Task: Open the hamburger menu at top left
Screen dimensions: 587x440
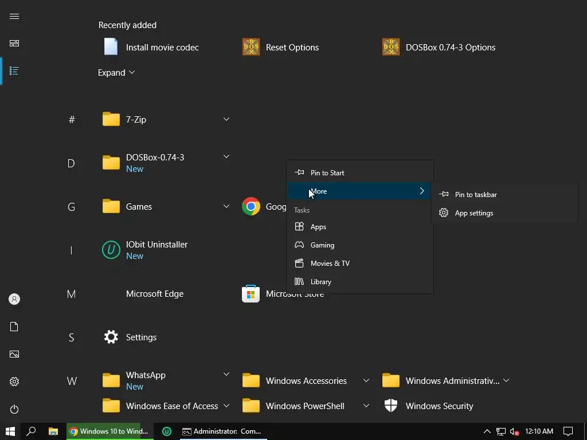Action: coord(14,16)
